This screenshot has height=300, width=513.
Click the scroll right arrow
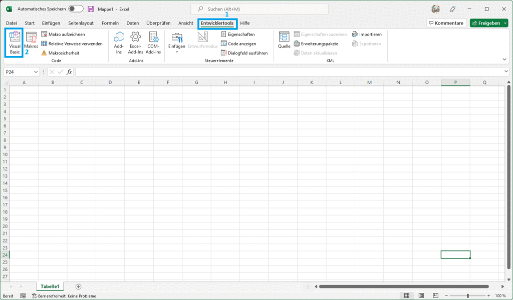(x=502, y=286)
